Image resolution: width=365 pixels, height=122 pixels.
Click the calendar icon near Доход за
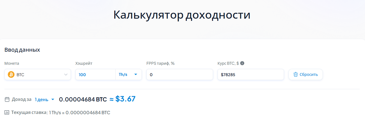tap(7, 99)
